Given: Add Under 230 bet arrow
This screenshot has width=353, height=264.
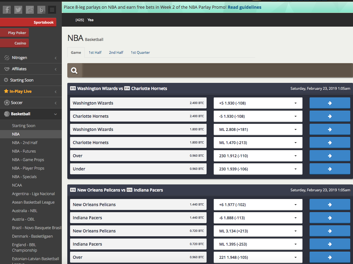Looking at the screenshot, I should coord(330,169).
